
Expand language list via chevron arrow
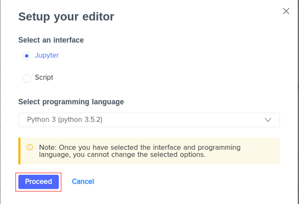point(268,120)
